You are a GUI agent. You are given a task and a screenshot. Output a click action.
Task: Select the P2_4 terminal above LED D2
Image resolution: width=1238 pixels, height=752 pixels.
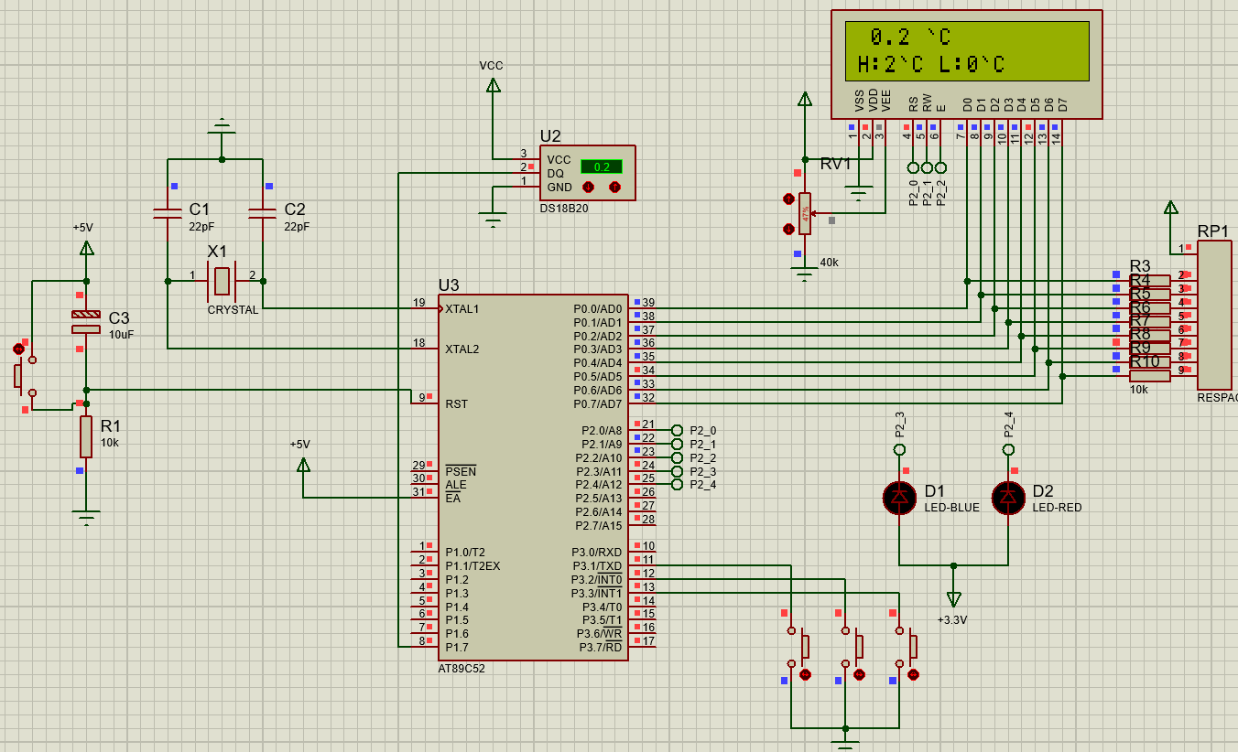(x=1008, y=449)
